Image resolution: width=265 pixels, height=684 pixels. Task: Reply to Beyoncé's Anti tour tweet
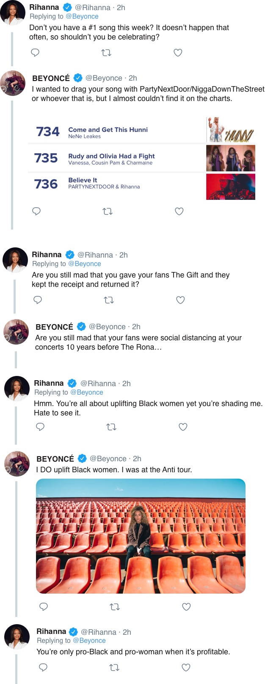pos(44,607)
